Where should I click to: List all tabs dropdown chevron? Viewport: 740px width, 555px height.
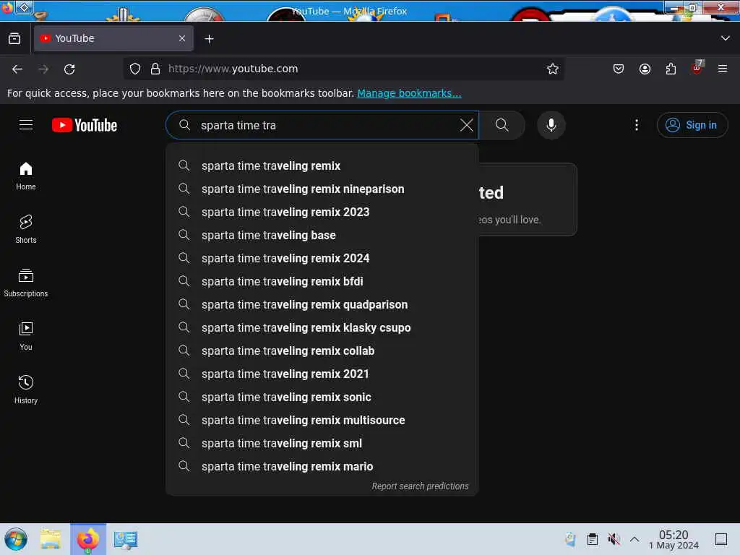pos(726,38)
